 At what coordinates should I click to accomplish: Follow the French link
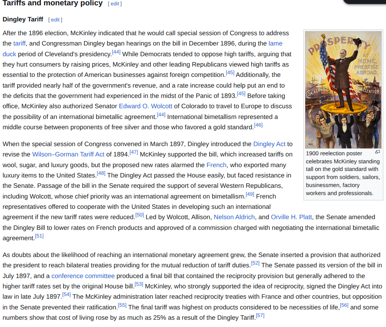[217, 165]
